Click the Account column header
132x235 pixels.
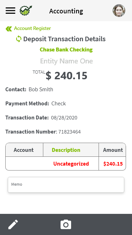point(24,150)
